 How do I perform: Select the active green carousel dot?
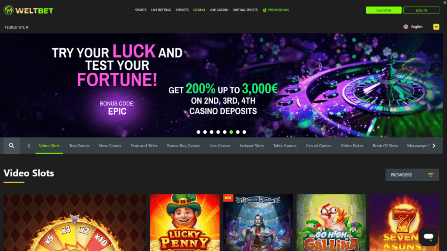click(x=231, y=132)
